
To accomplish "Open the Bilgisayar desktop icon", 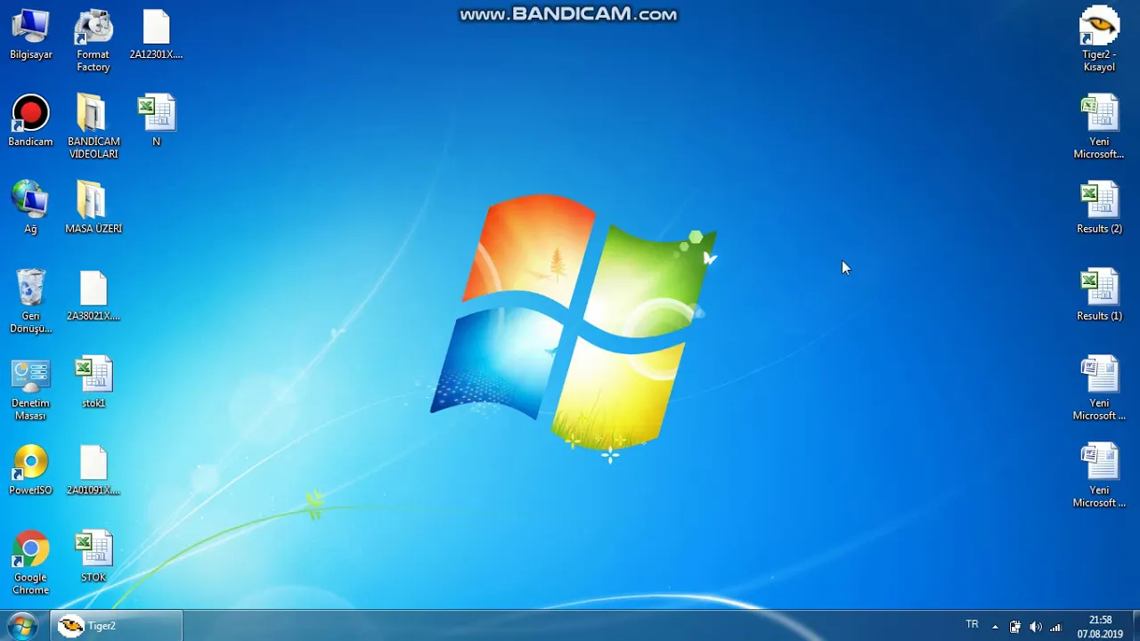I will point(30,34).
